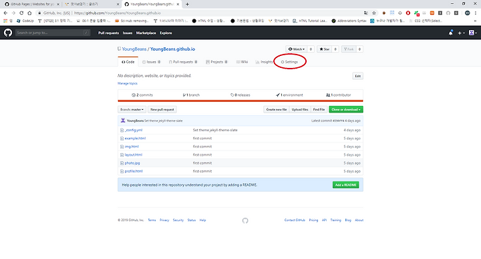
Task: Star the repository
Action: 325,49
